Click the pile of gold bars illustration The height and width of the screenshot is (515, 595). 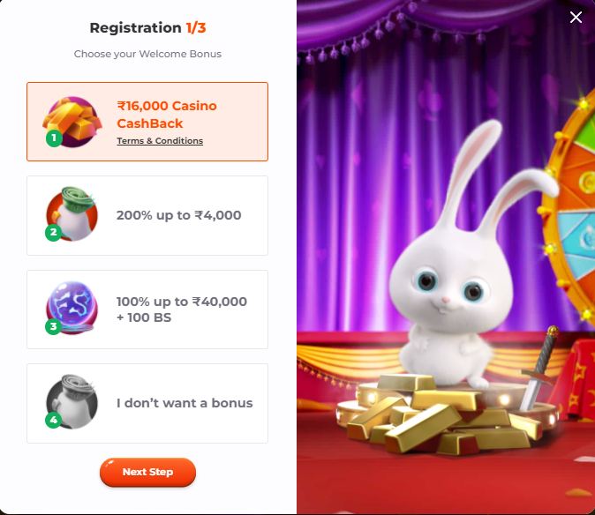442,415
